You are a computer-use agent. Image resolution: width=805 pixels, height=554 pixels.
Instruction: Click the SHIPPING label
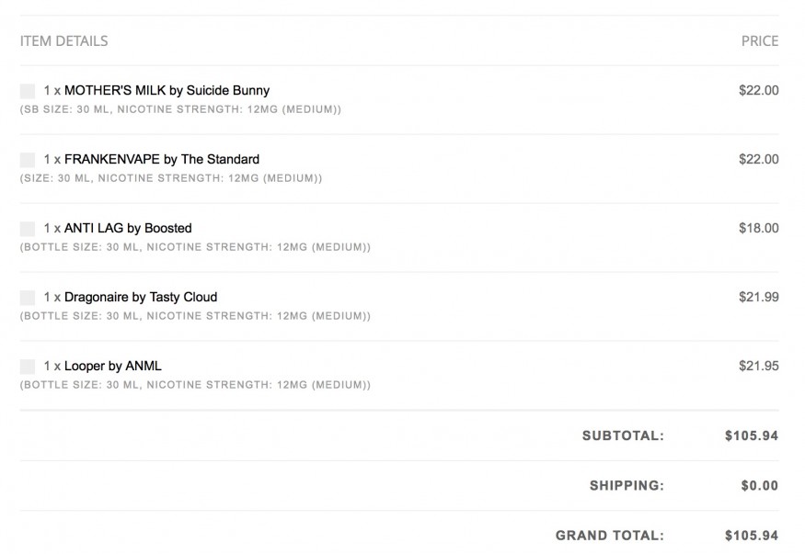pos(627,485)
